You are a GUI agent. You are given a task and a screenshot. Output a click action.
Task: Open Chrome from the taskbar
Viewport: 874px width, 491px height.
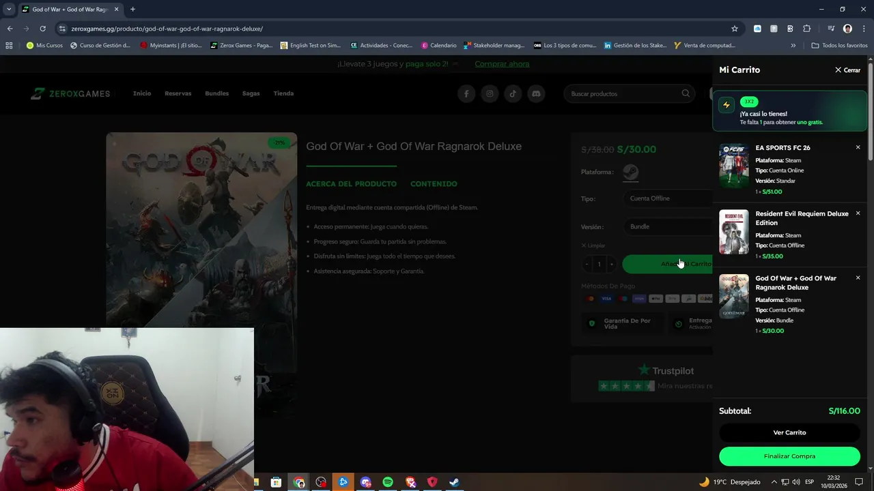(x=299, y=482)
